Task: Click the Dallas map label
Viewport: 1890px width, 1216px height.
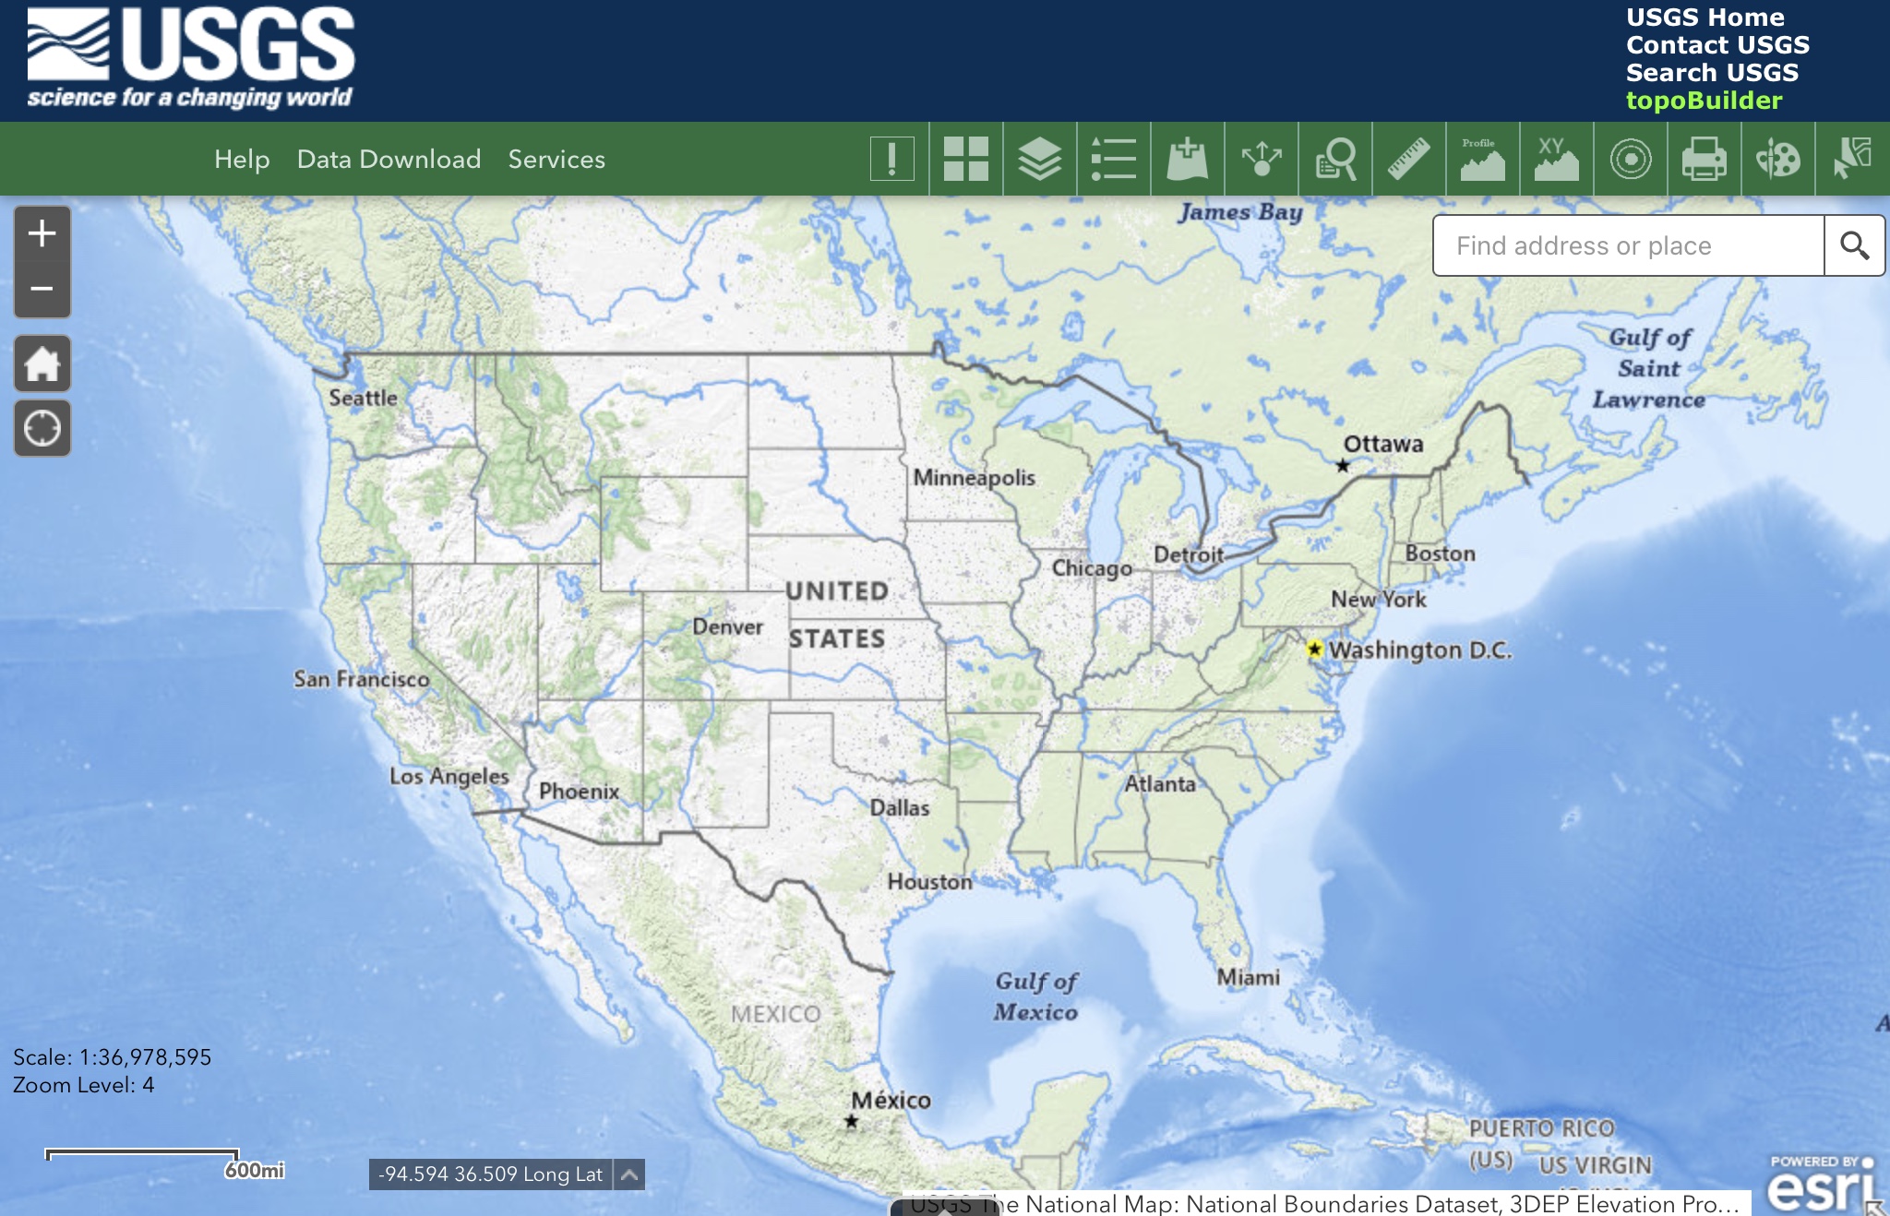Action: pyautogui.click(x=900, y=807)
